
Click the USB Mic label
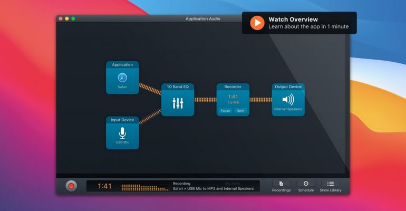coord(122,142)
